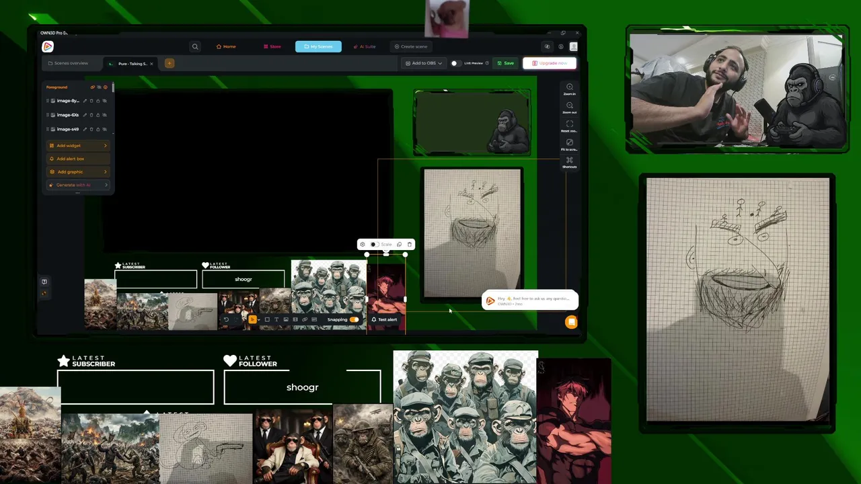Hide the image-s49 layer eye icon
The image size is (861, 484).
[104, 129]
